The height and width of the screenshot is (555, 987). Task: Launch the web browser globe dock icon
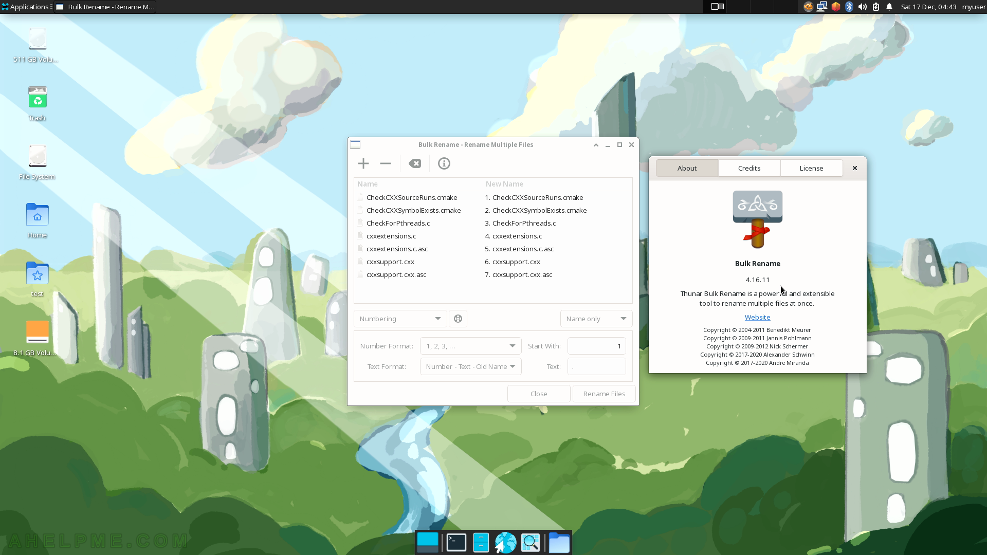505,543
